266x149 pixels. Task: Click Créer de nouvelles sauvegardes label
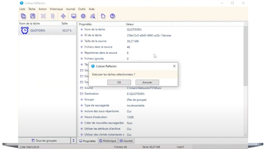[x=104, y=123]
